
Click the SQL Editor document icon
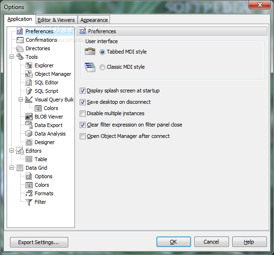click(x=29, y=82)
